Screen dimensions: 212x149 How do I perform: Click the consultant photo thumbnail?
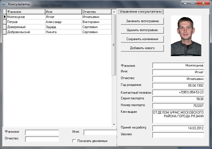coord(186,36)
